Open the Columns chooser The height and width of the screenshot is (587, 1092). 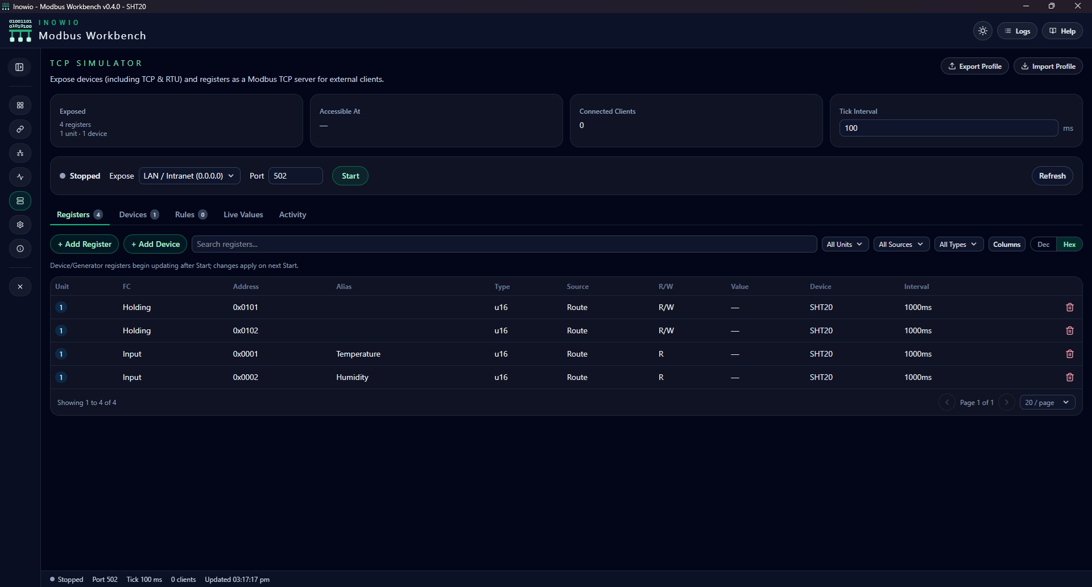click(1007, 244)
